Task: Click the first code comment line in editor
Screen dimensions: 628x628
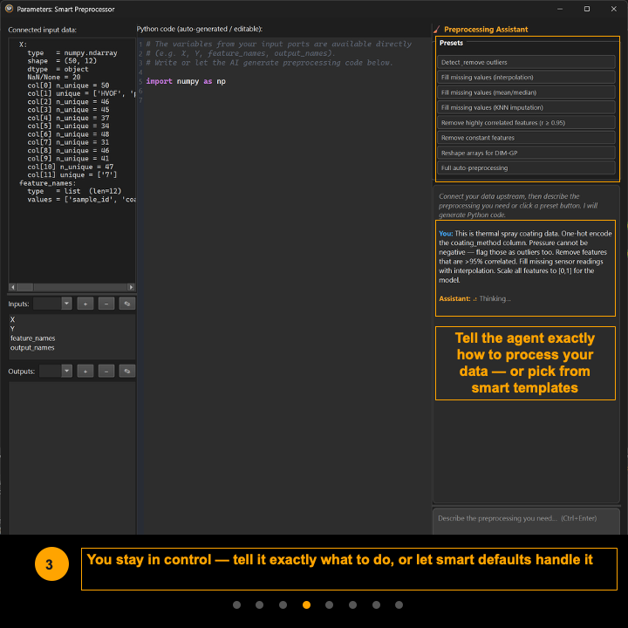Action: 279,44
